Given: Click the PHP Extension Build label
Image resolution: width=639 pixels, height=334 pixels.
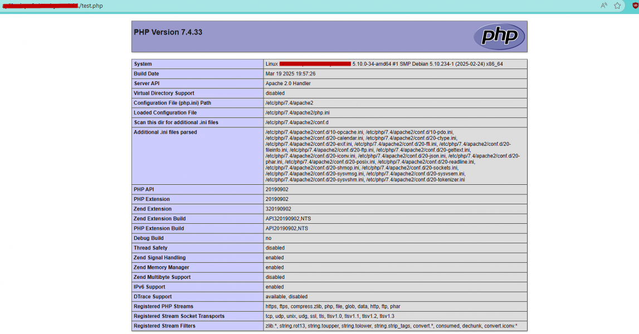Looking at the screenshot, I should (159, 228).
